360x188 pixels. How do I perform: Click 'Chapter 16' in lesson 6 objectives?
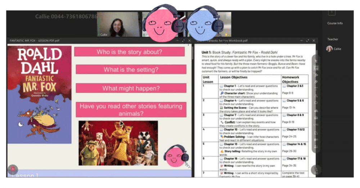tap(230, 159)
